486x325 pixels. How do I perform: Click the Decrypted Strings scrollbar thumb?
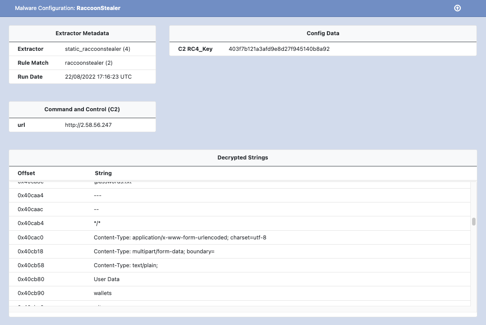point(473,222)
